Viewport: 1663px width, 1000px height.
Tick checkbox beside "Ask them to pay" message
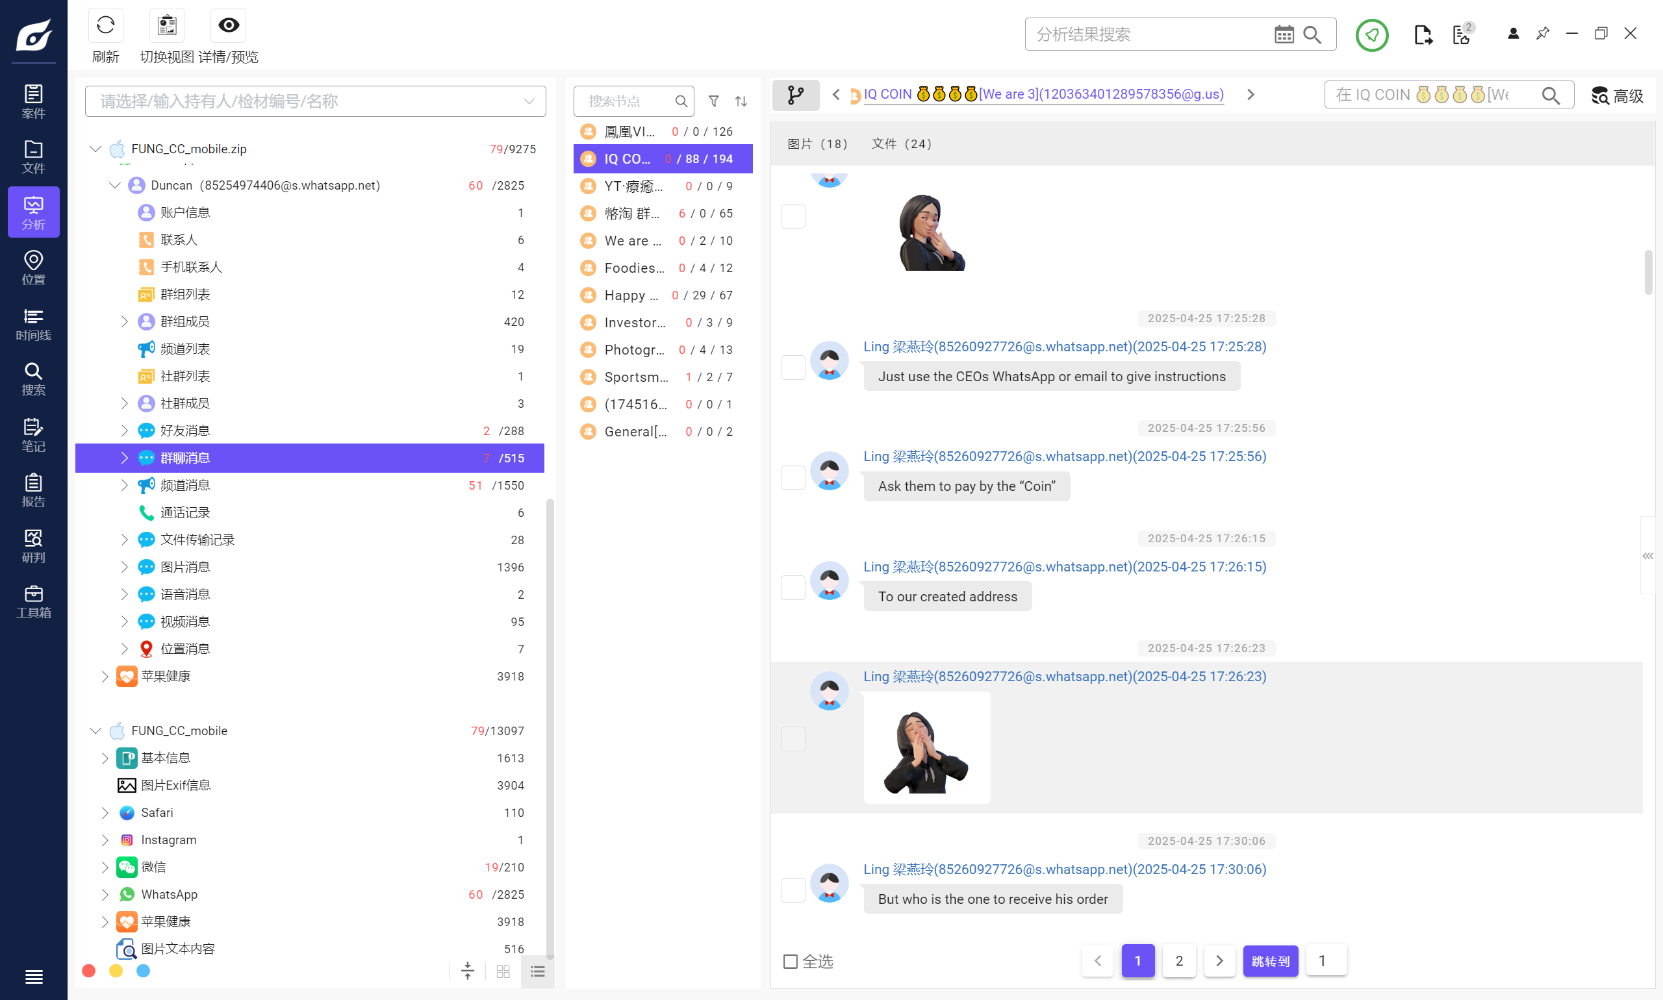coord(793,477)
